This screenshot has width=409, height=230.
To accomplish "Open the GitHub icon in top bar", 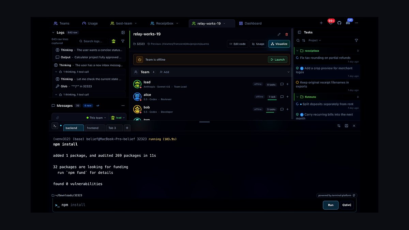I will click(x=339, y=23).
